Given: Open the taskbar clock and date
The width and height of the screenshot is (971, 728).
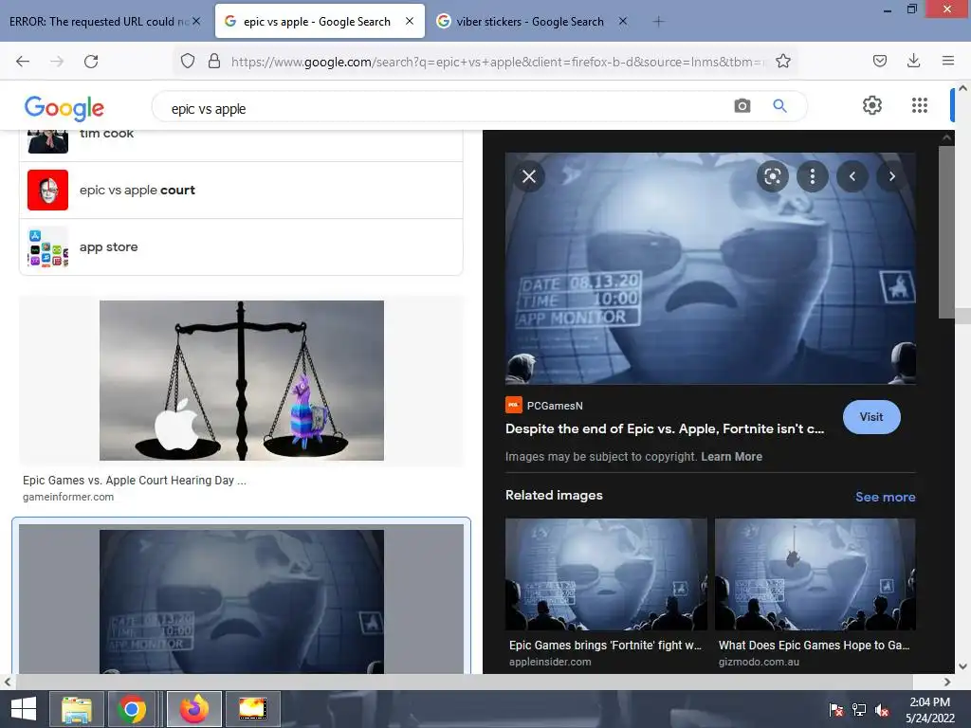Looking at the screenshot, I should pos(929,710).
